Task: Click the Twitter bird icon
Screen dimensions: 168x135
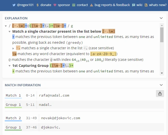Action: (x=14, y=5)
